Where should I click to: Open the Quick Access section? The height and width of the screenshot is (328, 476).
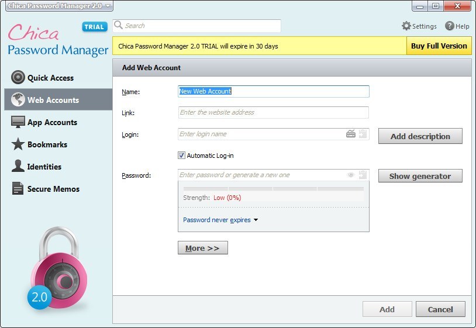coord(58,78)
